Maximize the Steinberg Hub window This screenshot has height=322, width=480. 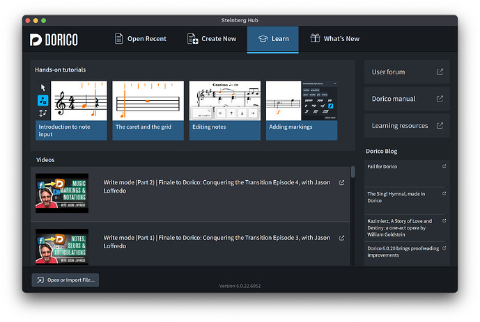pyautogui.click(x=43, y=20)
